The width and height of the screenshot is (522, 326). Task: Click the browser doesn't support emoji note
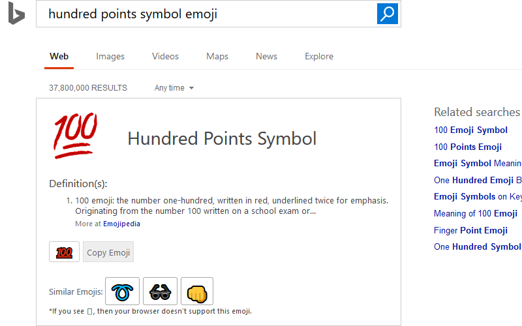[x=150, y=312]
